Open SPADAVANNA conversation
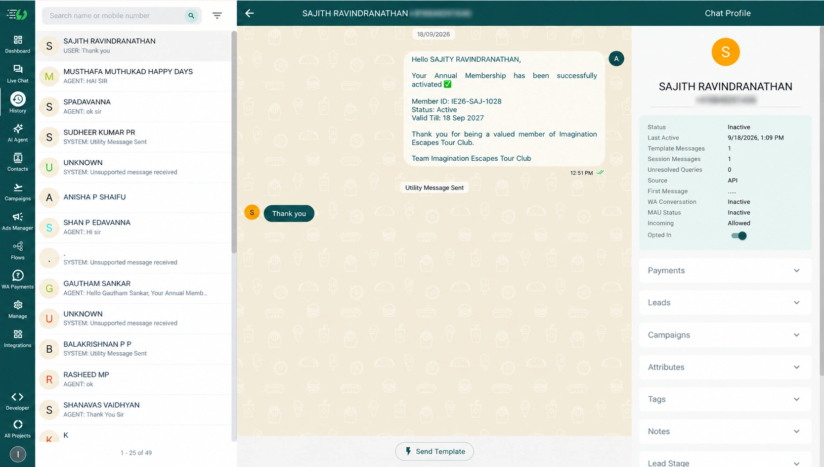The height and width of the screenshot is (467, 824). click(x=133, y=106)
